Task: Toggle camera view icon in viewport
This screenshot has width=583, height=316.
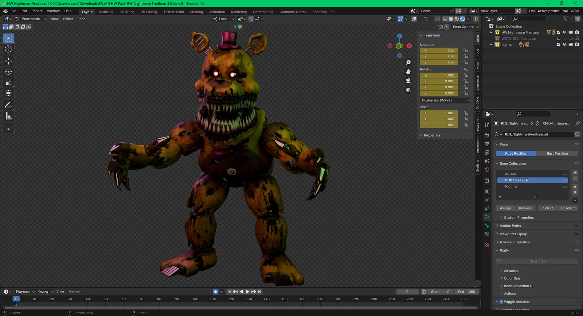Action: point(408,81)
